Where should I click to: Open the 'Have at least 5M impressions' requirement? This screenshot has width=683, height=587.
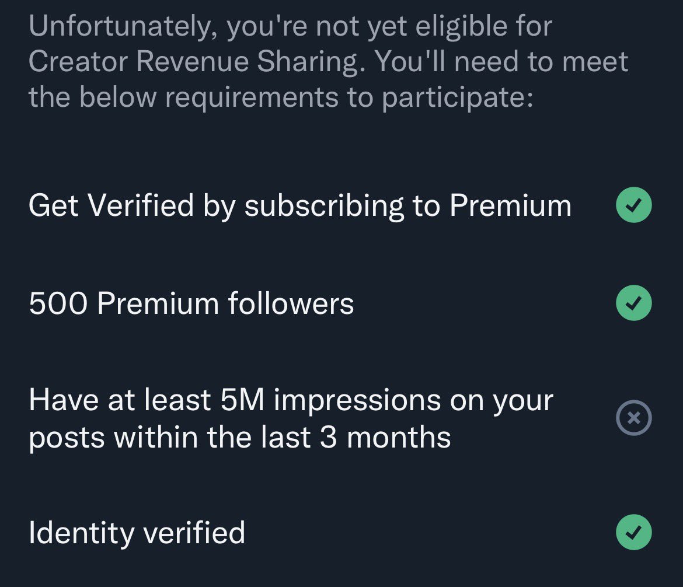click(291, 400)
